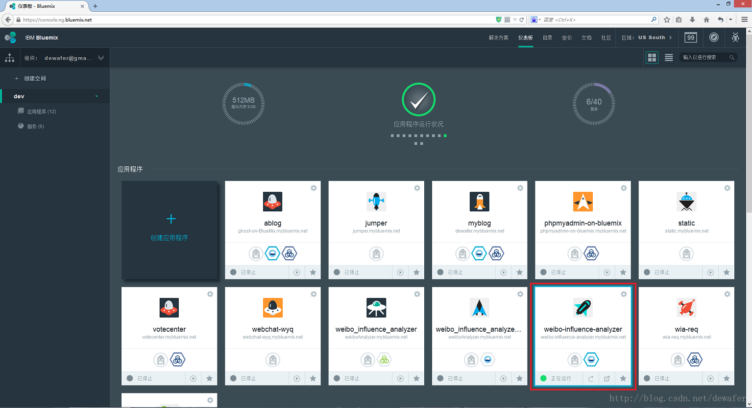
Task: Start the myblog app with play icon
Action: (504, 272)
